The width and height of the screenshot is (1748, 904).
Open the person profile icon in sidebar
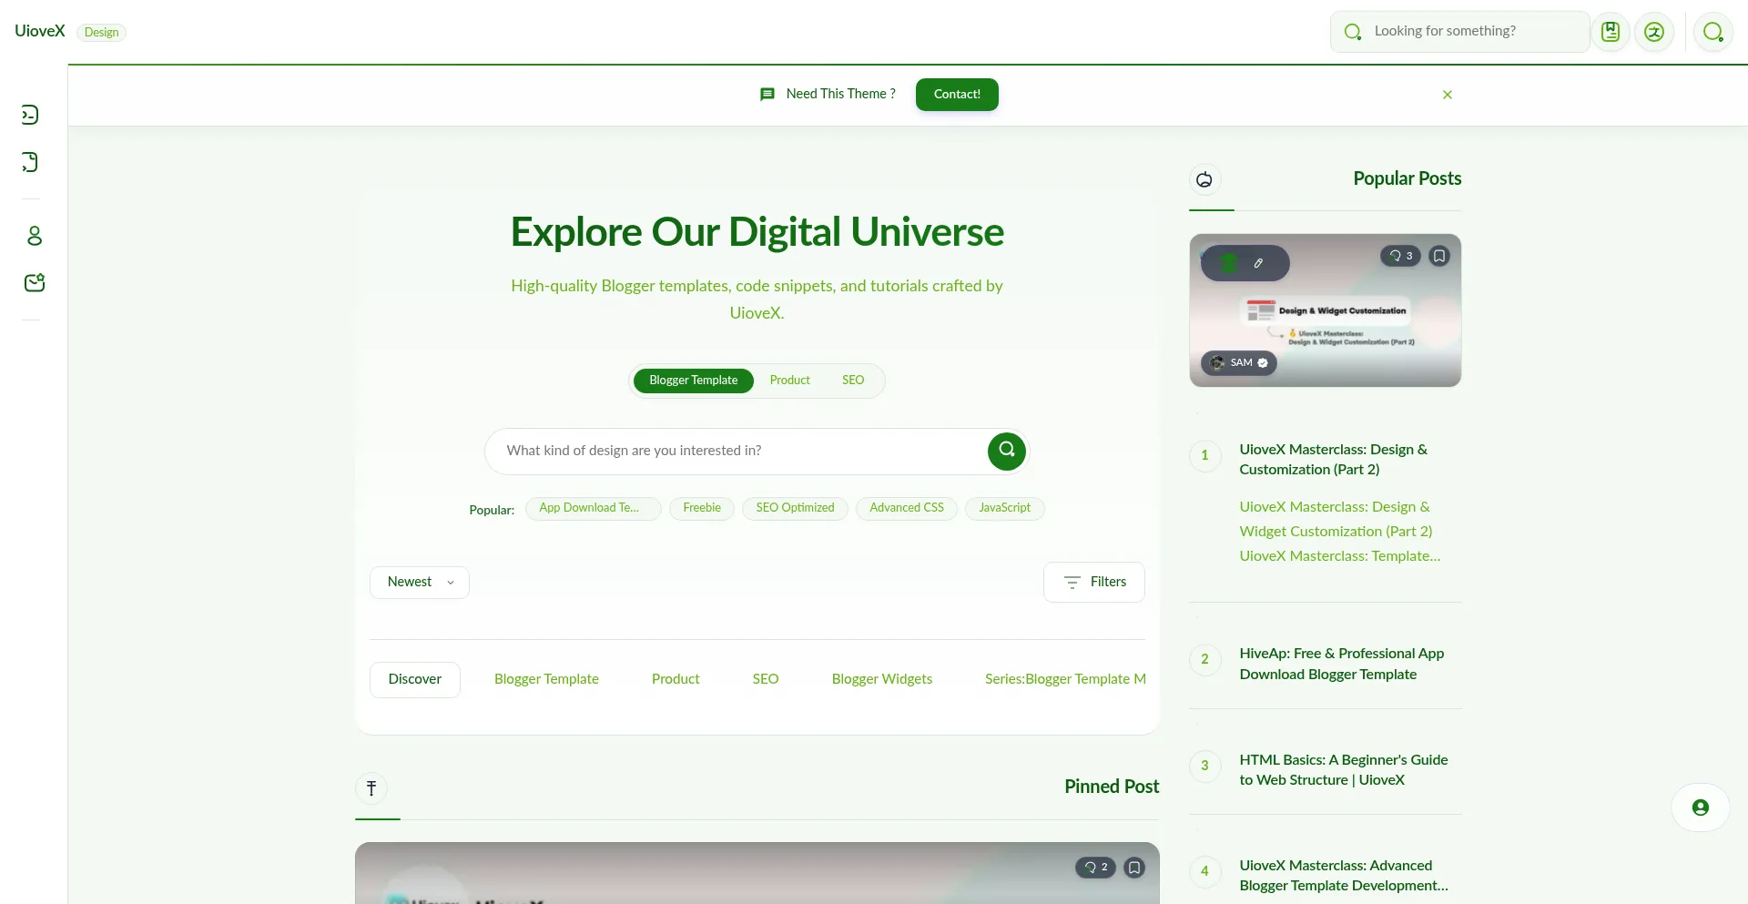click(35, 236)
